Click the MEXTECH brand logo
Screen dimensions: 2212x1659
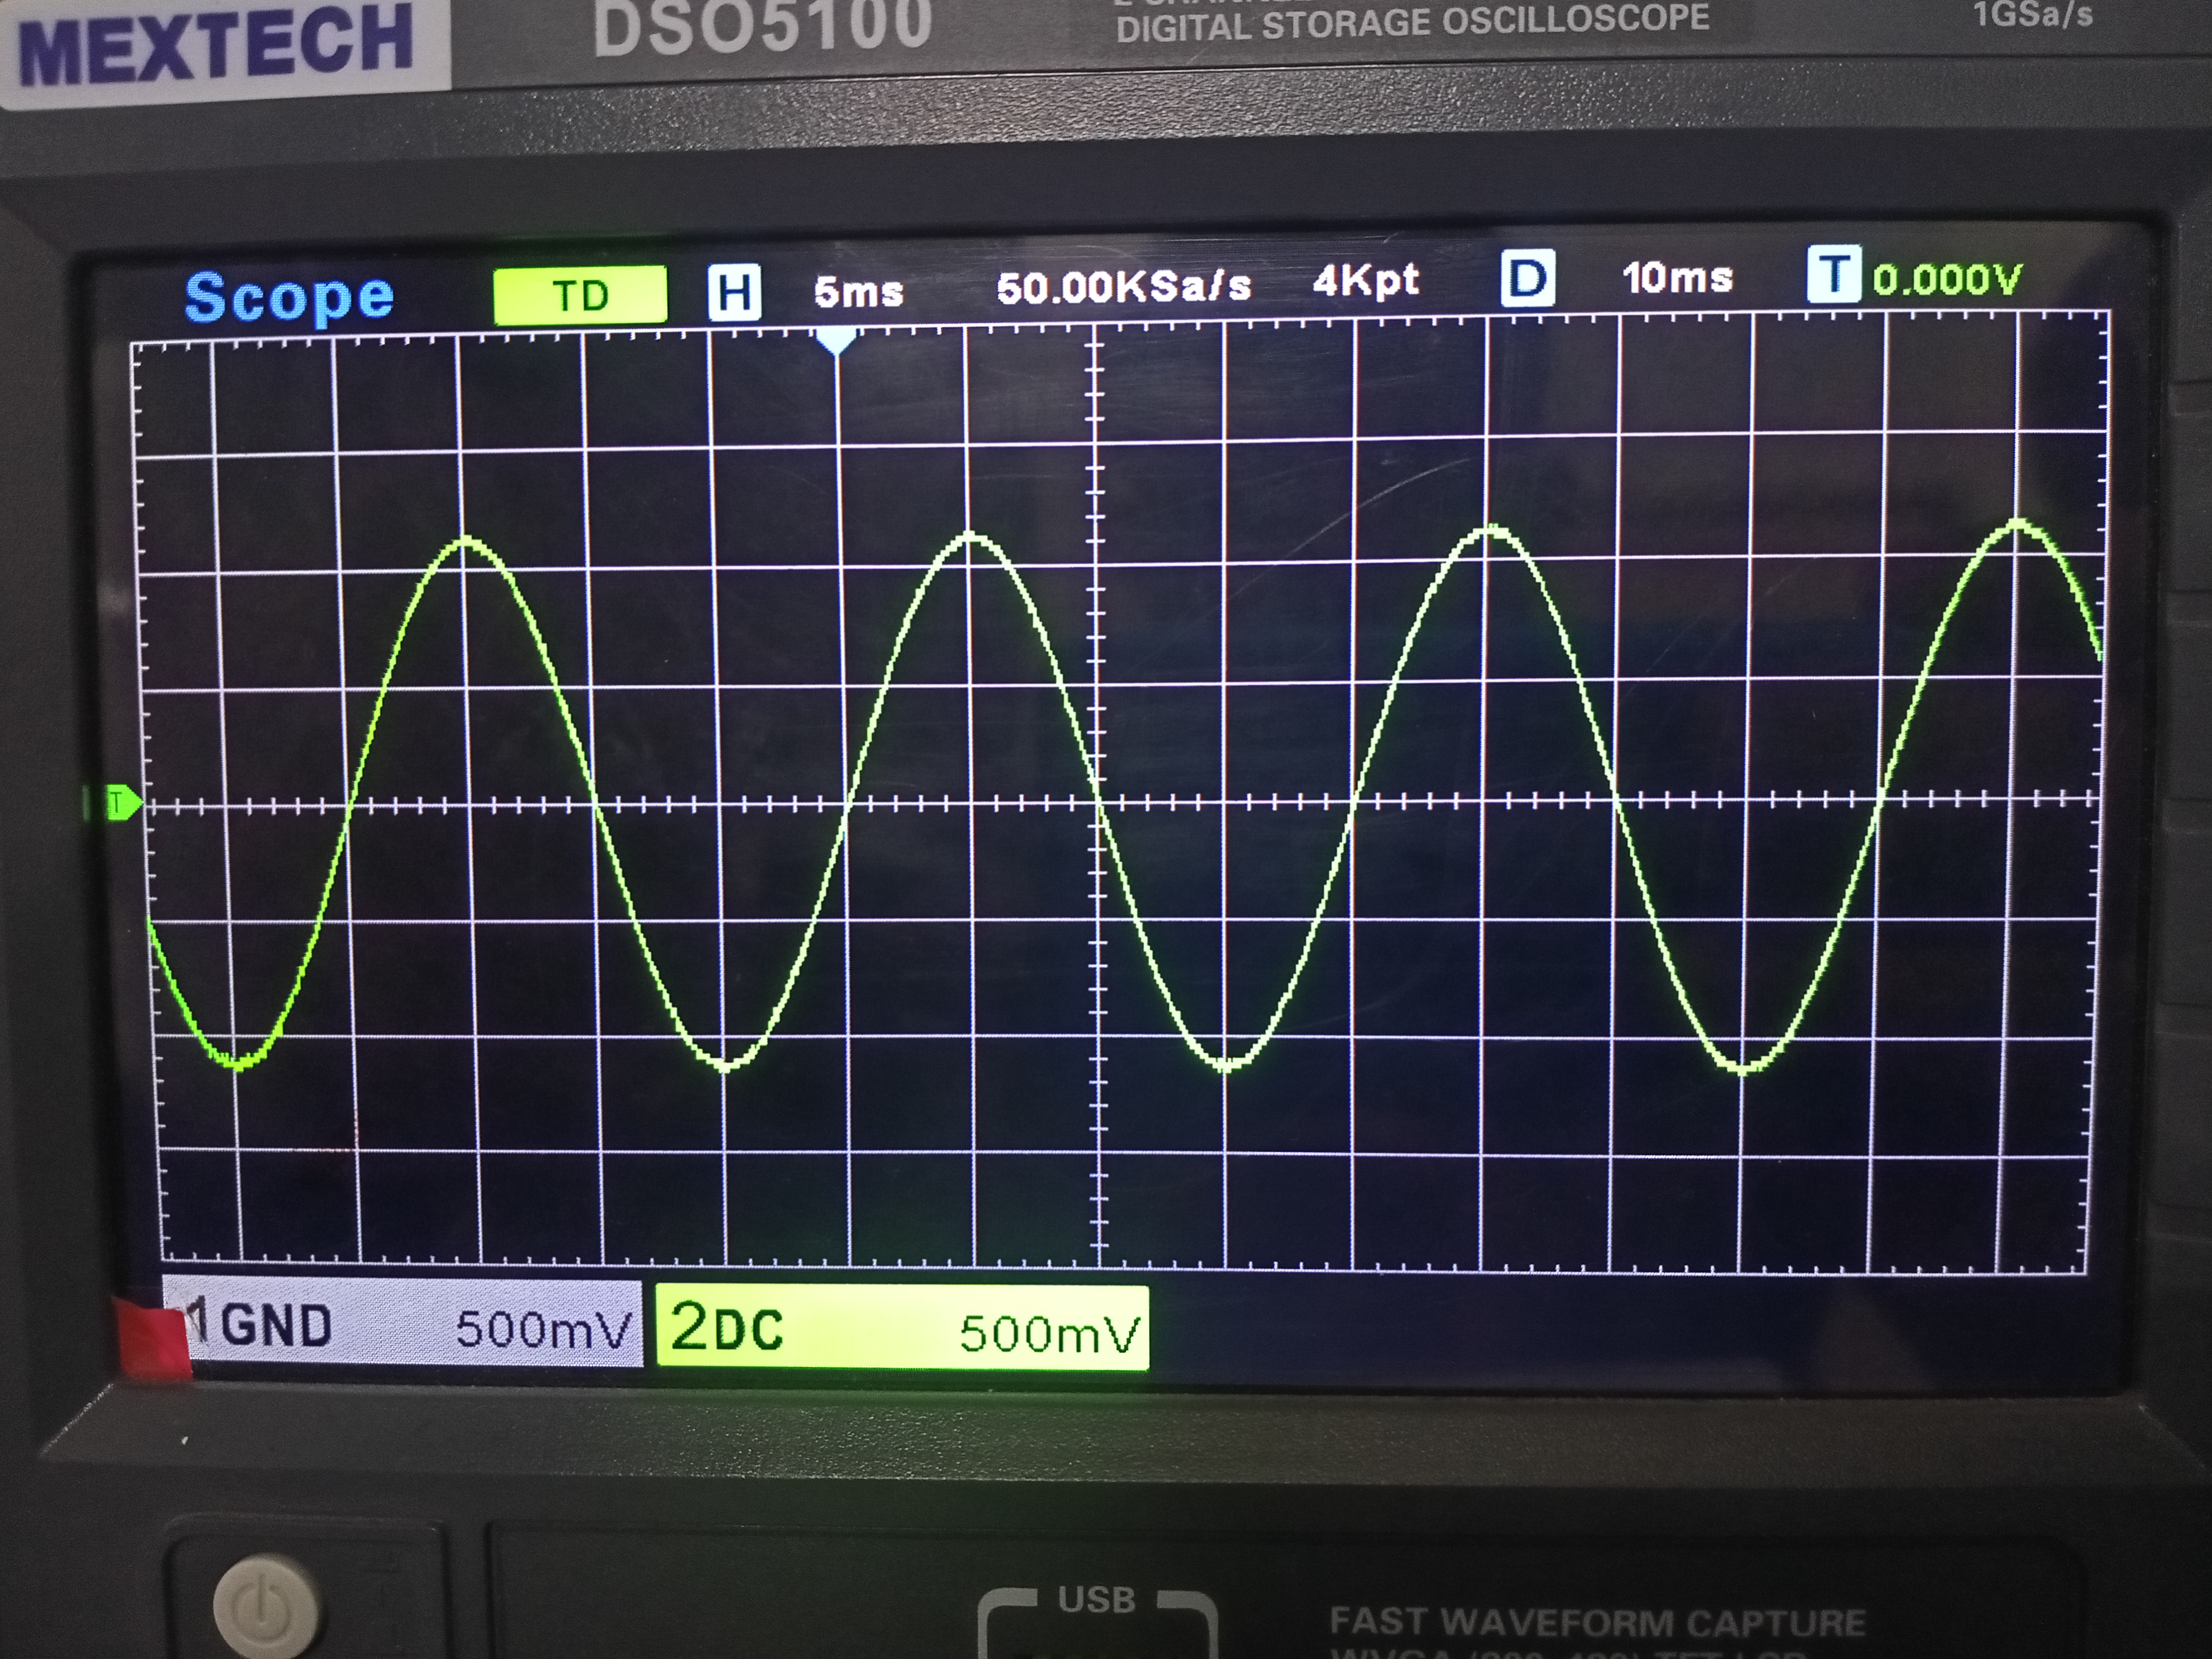click(215, 43)
